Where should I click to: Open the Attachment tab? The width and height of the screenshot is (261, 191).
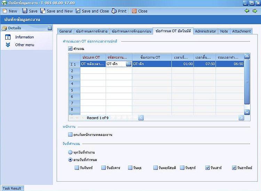point(241,31)
